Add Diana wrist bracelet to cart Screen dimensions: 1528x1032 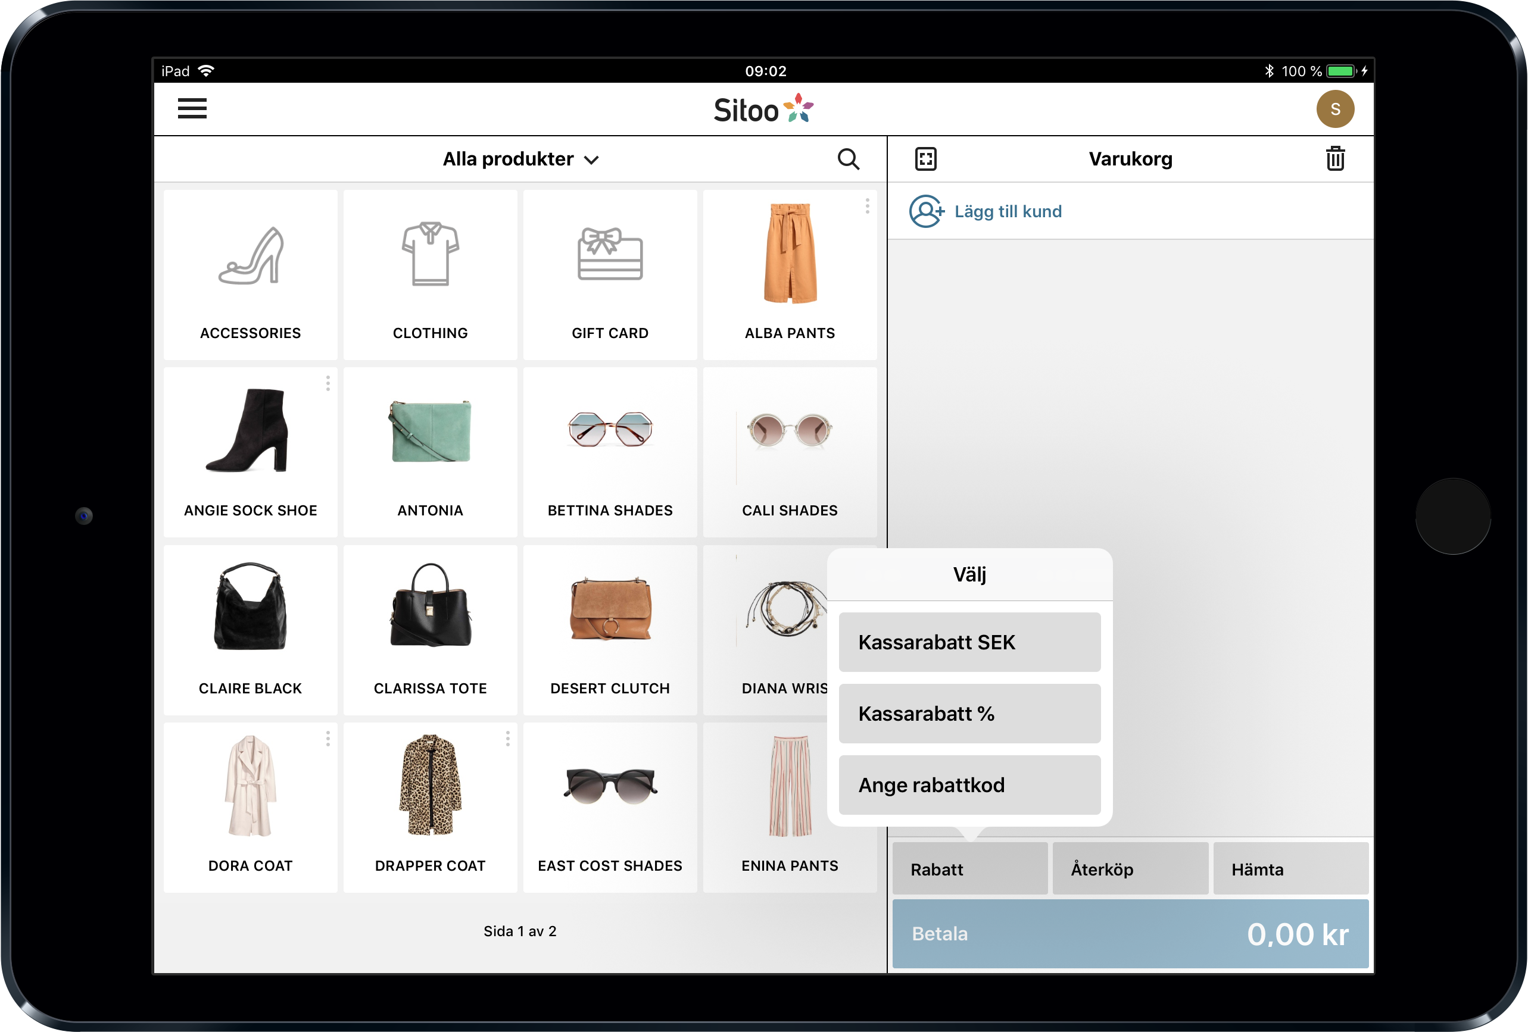click(766, 630)
